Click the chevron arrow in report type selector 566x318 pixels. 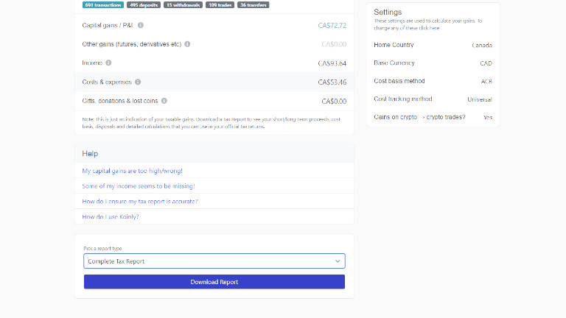[x=338, y=261]
